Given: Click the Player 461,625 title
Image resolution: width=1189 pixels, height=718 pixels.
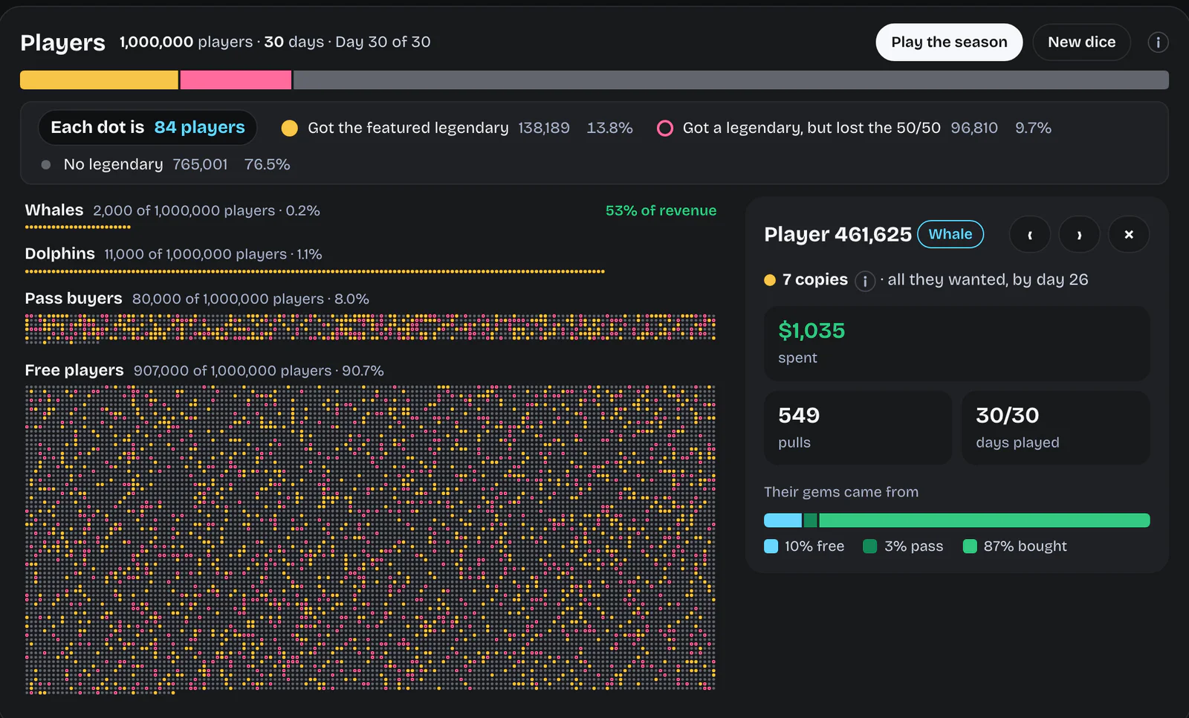Looking at the screenshot, I should 838,234.
